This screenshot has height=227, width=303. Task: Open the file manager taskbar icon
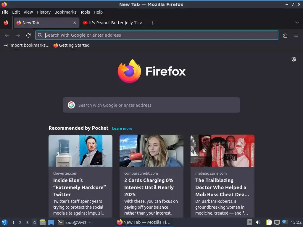(x=43, y=222)
